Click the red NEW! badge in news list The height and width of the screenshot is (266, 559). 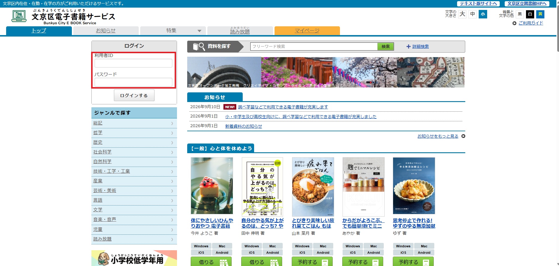click(230, 107)
